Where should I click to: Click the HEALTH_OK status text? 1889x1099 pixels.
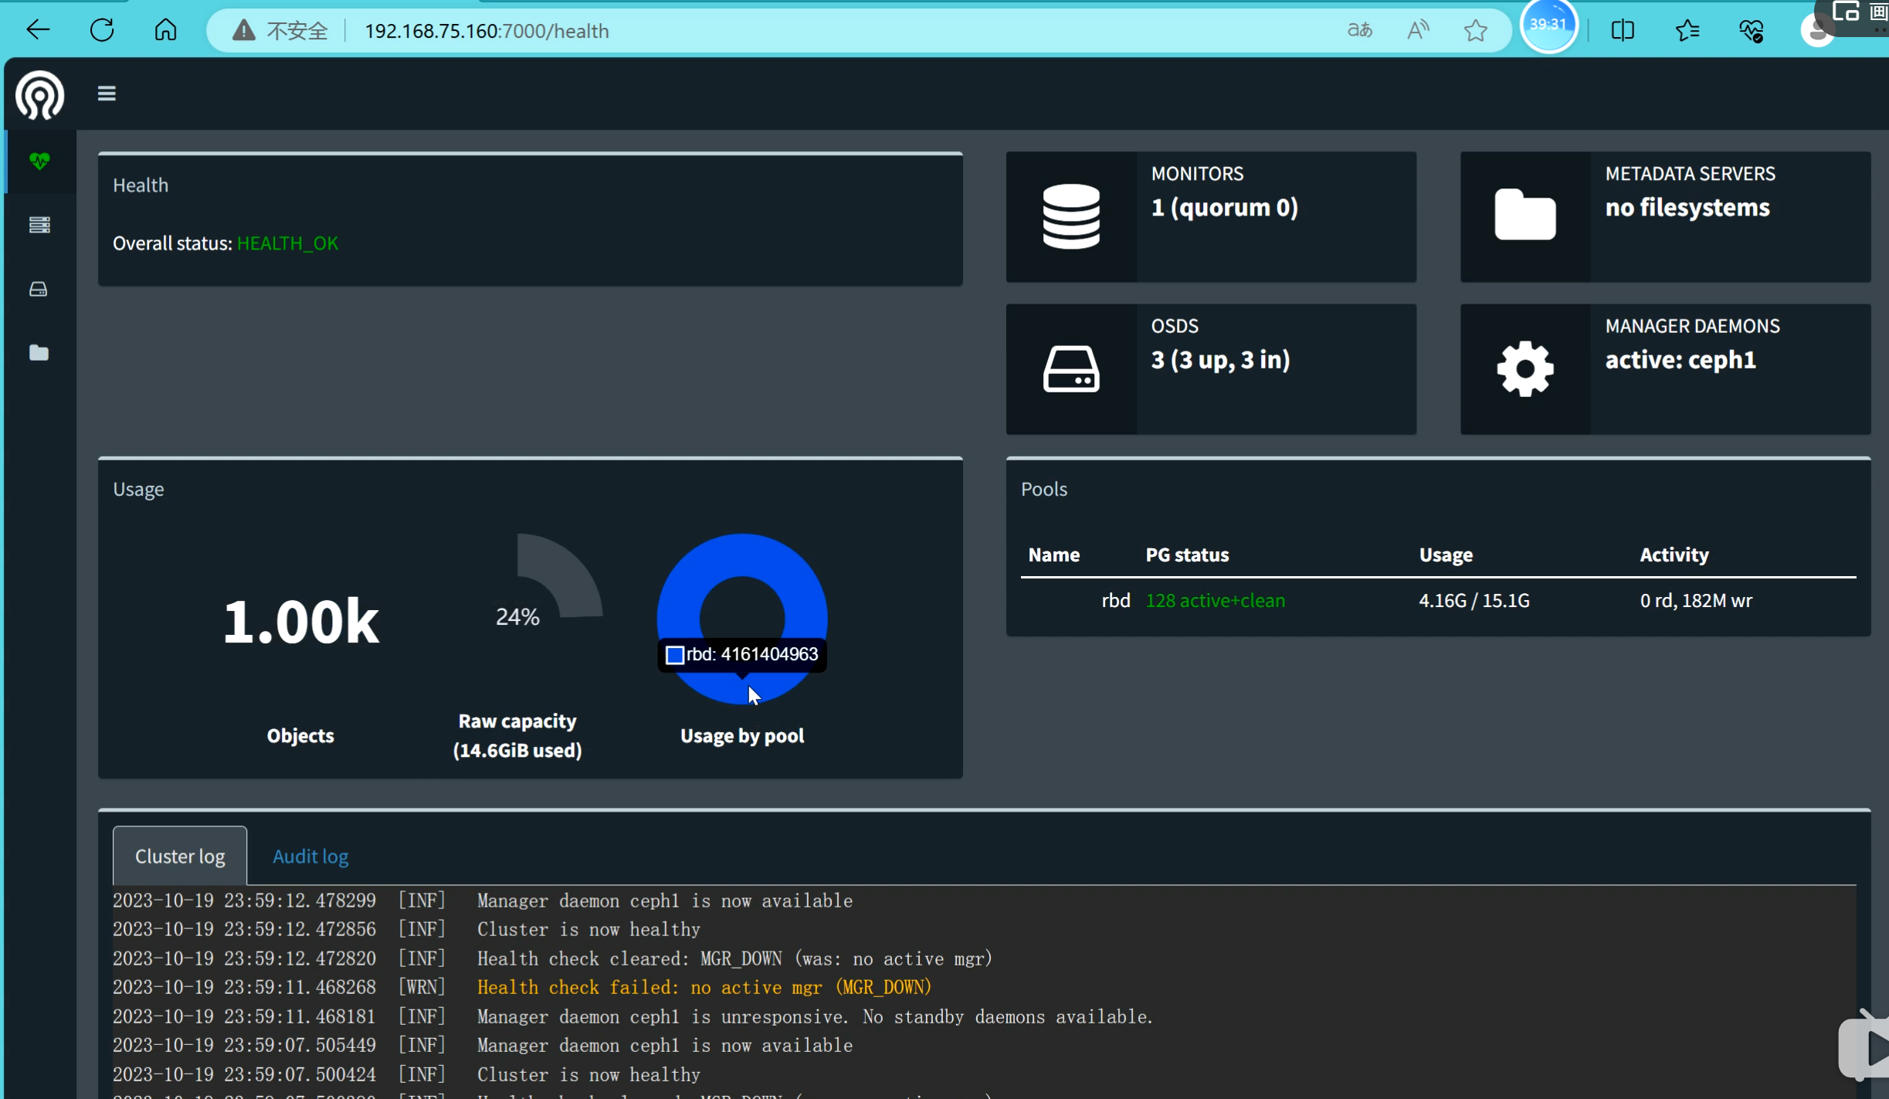[287, 243]
